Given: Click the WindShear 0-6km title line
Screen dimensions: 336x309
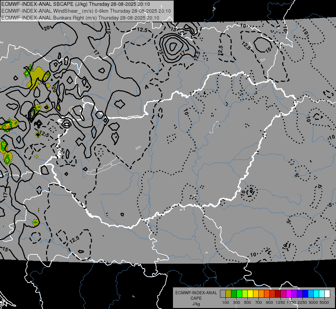Looking at the screenshot, I should (x=86, y=11).
